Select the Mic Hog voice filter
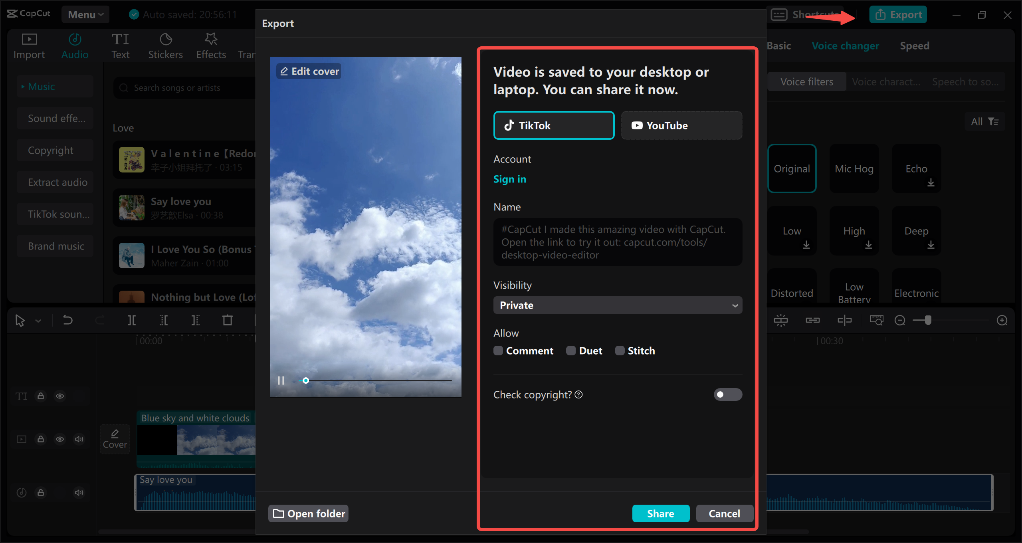The height and width of the screenshot is (543, 1022). tap(854, 168)
